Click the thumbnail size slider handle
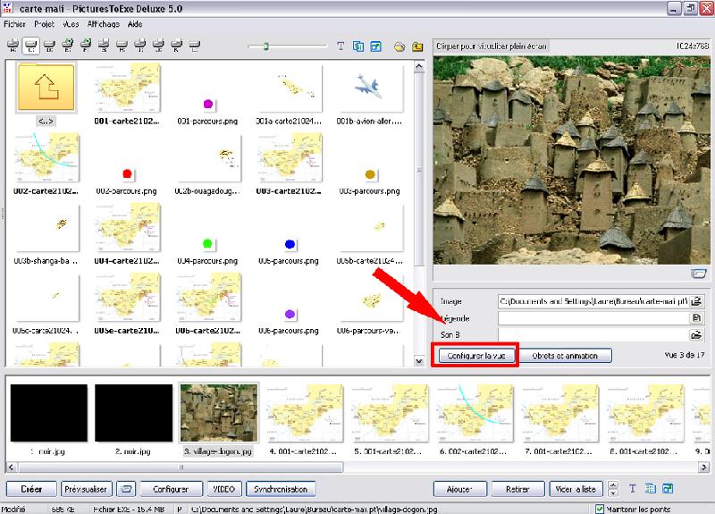 pyautogui.click(x=265, y=46)
